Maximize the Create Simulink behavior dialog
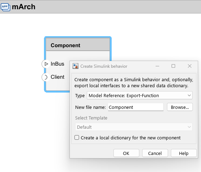This screenshot has width=201, height=172. click(x=173, y=66)
